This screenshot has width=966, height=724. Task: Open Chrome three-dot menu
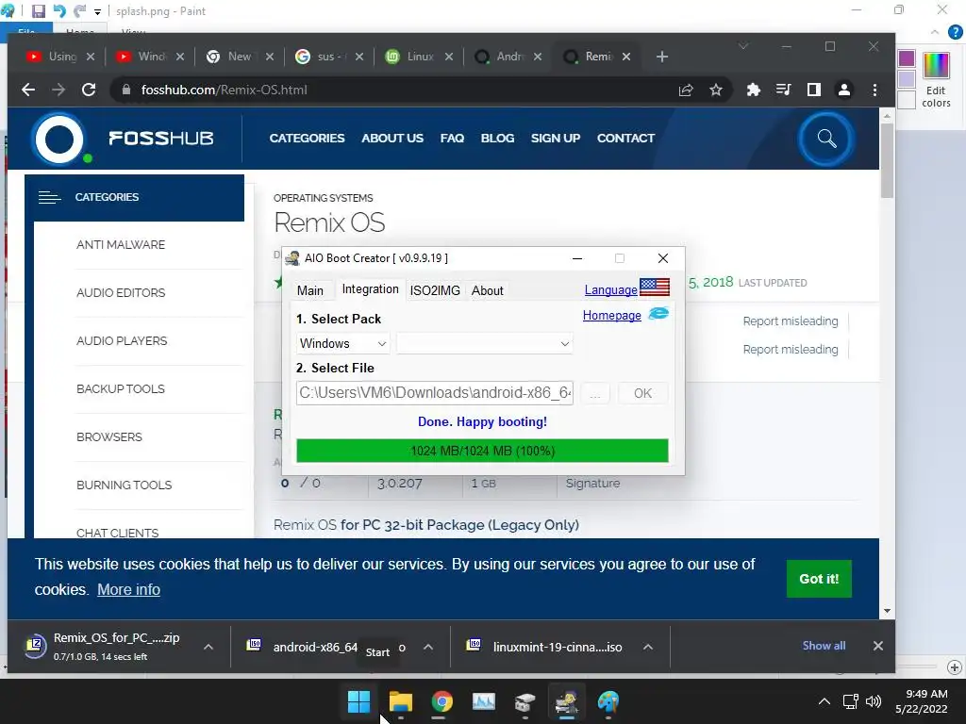pyautogui.click(x=874, y=90)
